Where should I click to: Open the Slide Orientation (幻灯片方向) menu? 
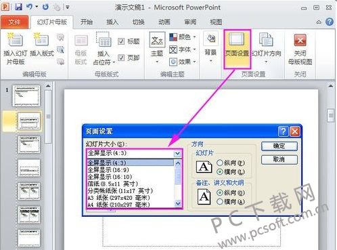pos(266,48)
